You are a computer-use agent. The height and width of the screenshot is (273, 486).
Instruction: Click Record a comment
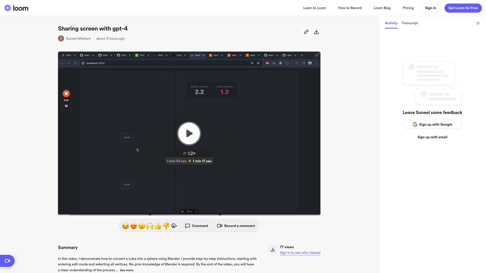coord(236,226)
